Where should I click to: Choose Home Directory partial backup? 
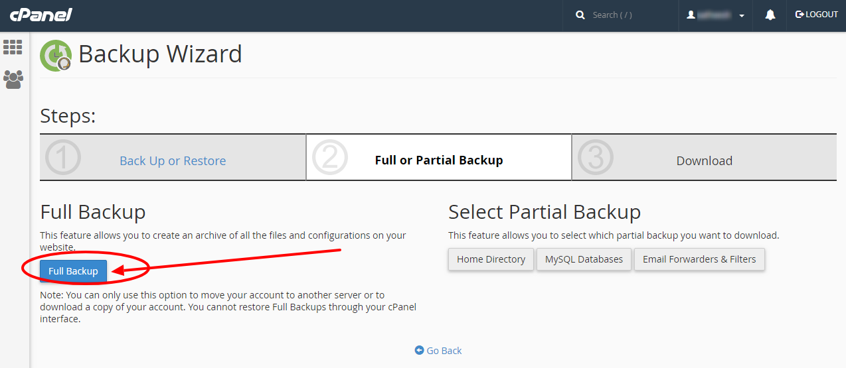491,259
